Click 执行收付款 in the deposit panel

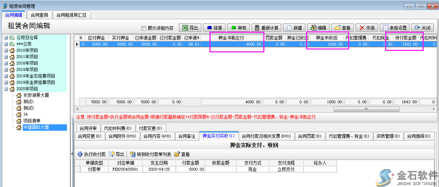[x=91, y=154]
